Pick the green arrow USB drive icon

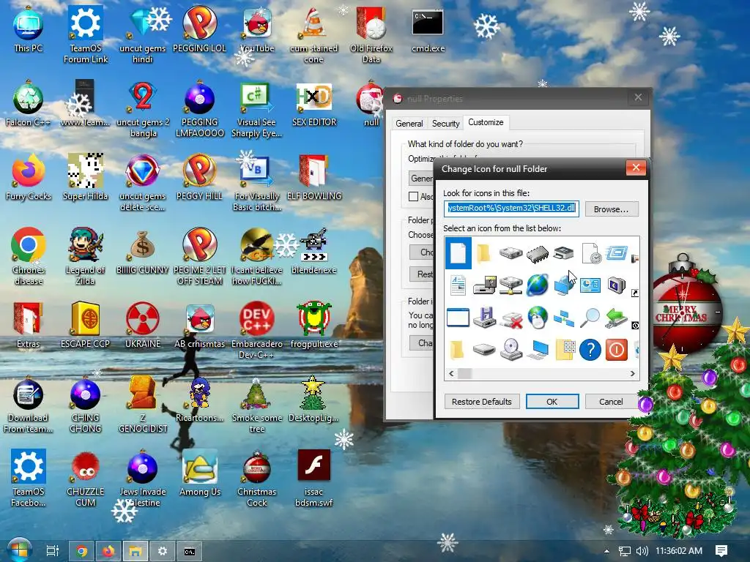click(x=616, y=318)
